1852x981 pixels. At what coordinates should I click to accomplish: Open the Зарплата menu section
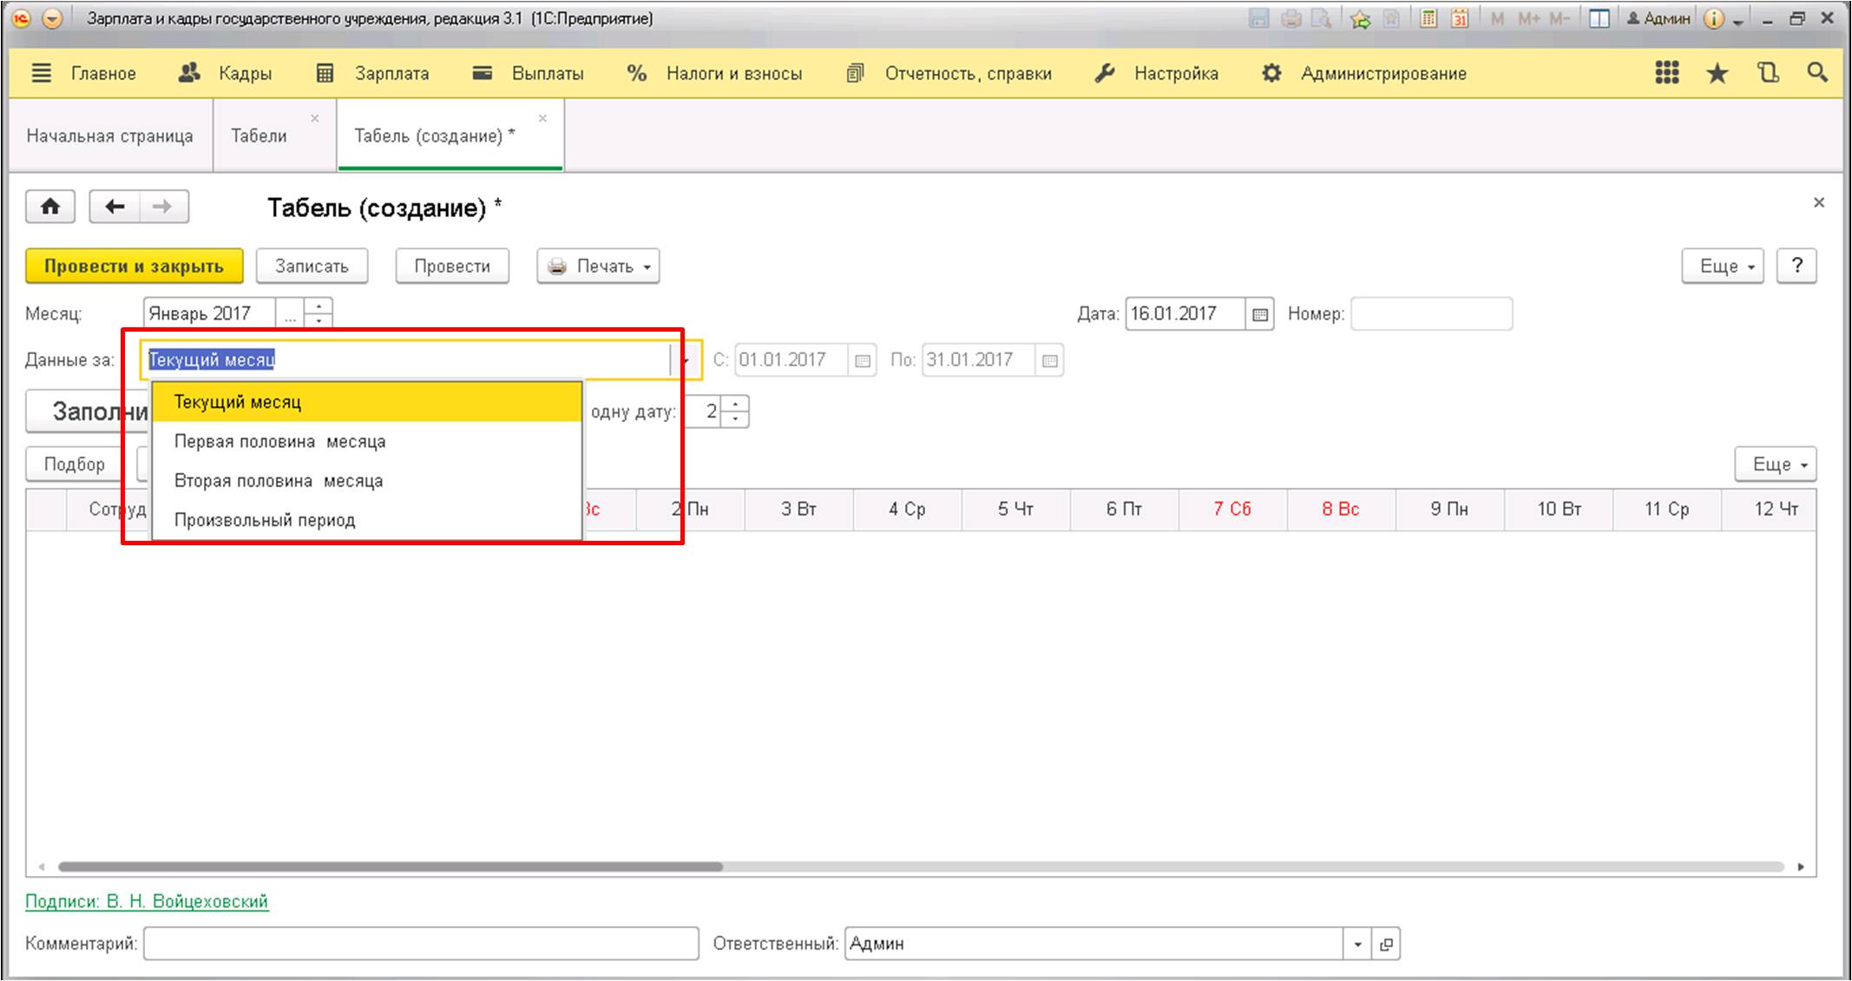click(373, 74)
